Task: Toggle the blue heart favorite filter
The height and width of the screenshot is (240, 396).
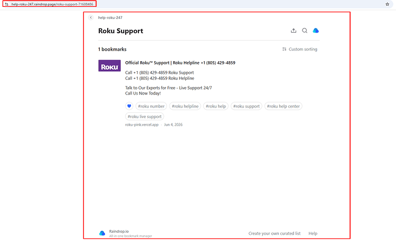Action: [x=129, y=106]
